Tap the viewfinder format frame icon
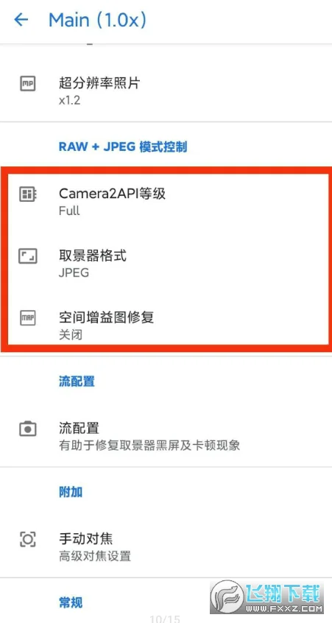 tap(28, 256)
